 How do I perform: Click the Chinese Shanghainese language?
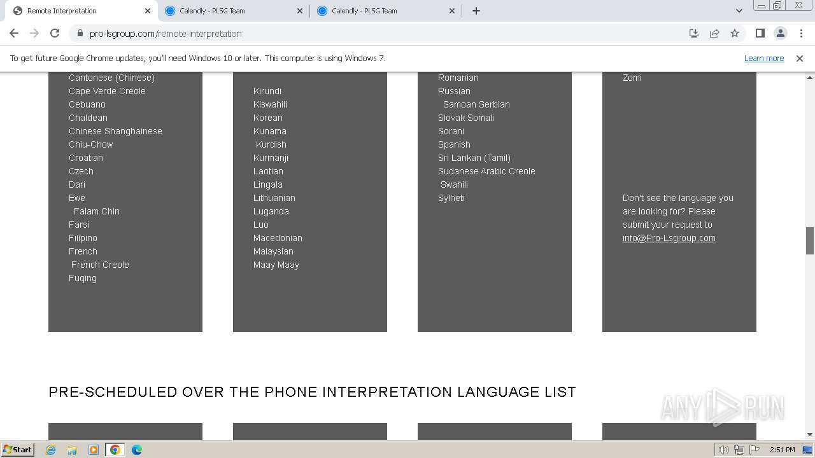pyautogui.click(x=115, y=131)
